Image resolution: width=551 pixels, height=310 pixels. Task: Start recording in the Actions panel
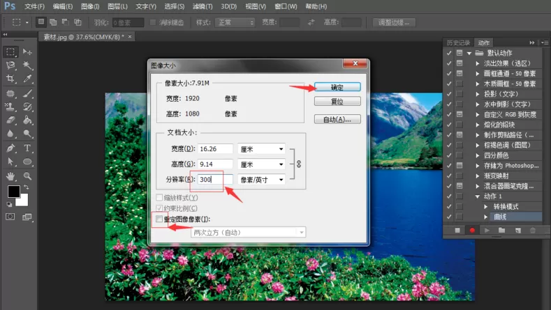point(472,231)
